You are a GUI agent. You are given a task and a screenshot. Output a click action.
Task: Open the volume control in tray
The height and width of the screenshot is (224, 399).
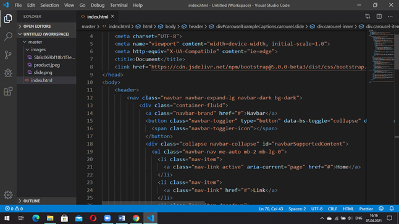[350, 218]
